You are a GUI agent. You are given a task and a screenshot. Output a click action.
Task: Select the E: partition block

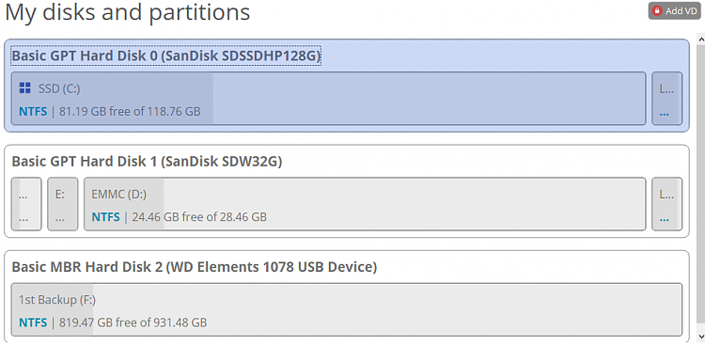(62, 204)
